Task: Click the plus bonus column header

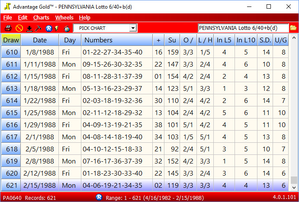Action: 158,40
